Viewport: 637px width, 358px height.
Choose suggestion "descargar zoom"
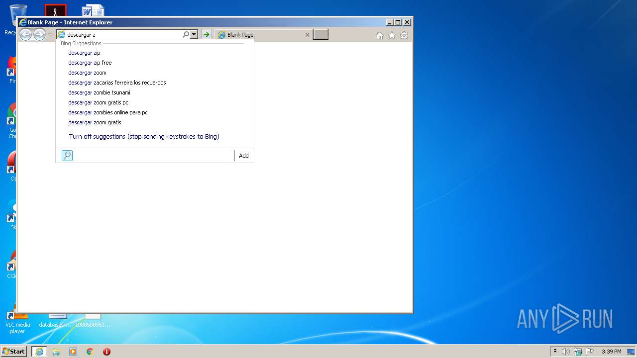click(87, 73)
